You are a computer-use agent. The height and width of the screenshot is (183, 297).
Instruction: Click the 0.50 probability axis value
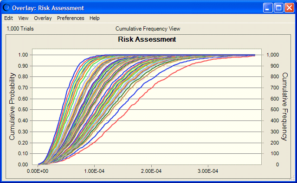pyautogui.click(x=23, y=110)
